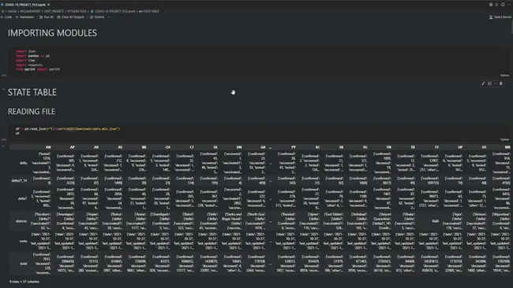The height and width of the screenshot is (288, 513).
Task: Click Select Kernel button
Action: pyautogui.click(x=500, y=17)
